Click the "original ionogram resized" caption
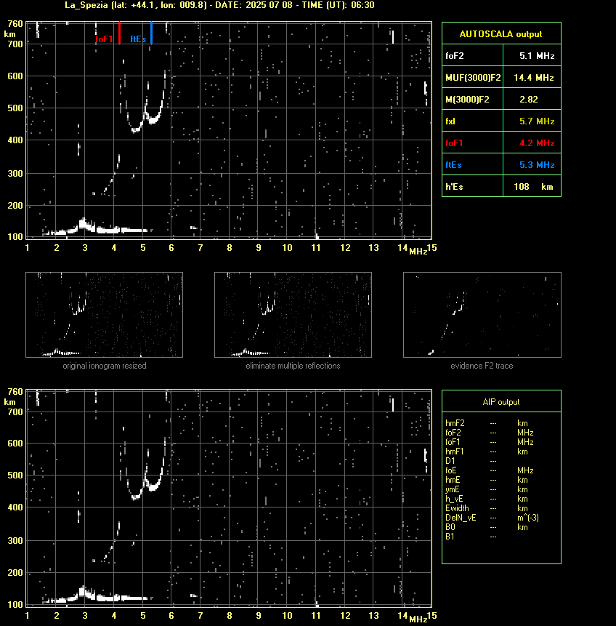Image resolution: width=616 pixels, height=626 pixels. click(x=105, y=366)
